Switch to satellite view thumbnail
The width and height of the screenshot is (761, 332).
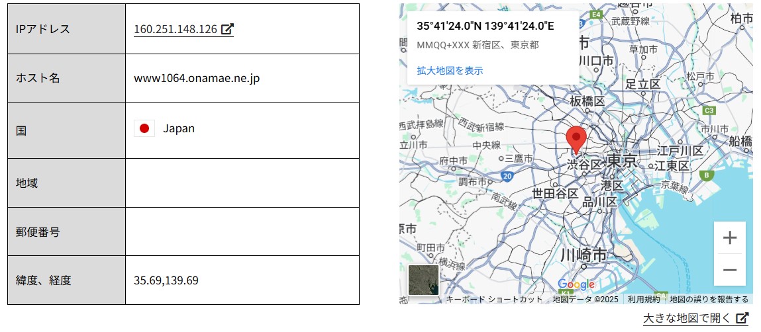(423, 280)
